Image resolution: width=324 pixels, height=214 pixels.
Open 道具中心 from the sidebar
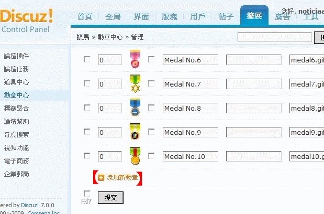pyautogui.click(x=16, y=82)
